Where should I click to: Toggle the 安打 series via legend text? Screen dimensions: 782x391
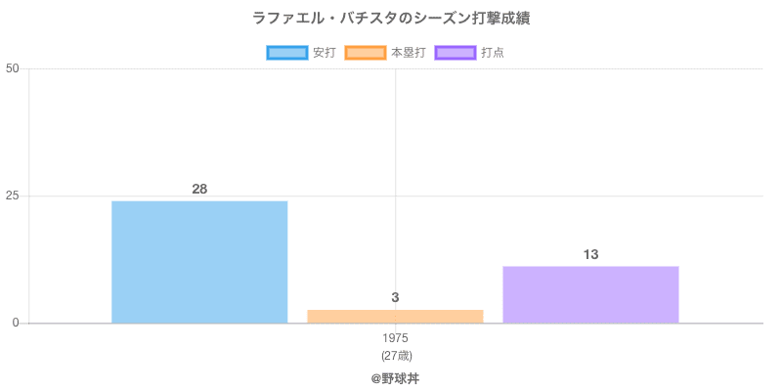(x=324, y=53)
